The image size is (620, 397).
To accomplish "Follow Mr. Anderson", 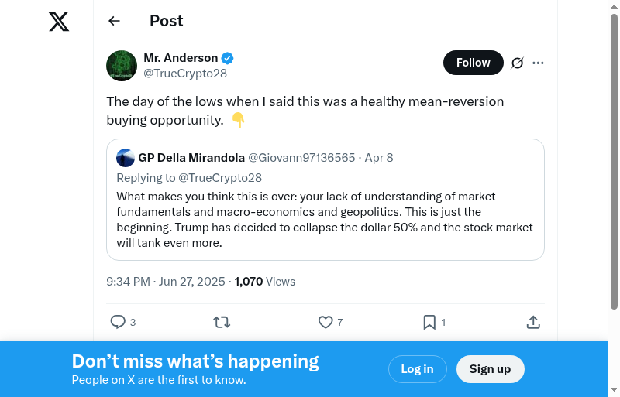I will 473,63.
